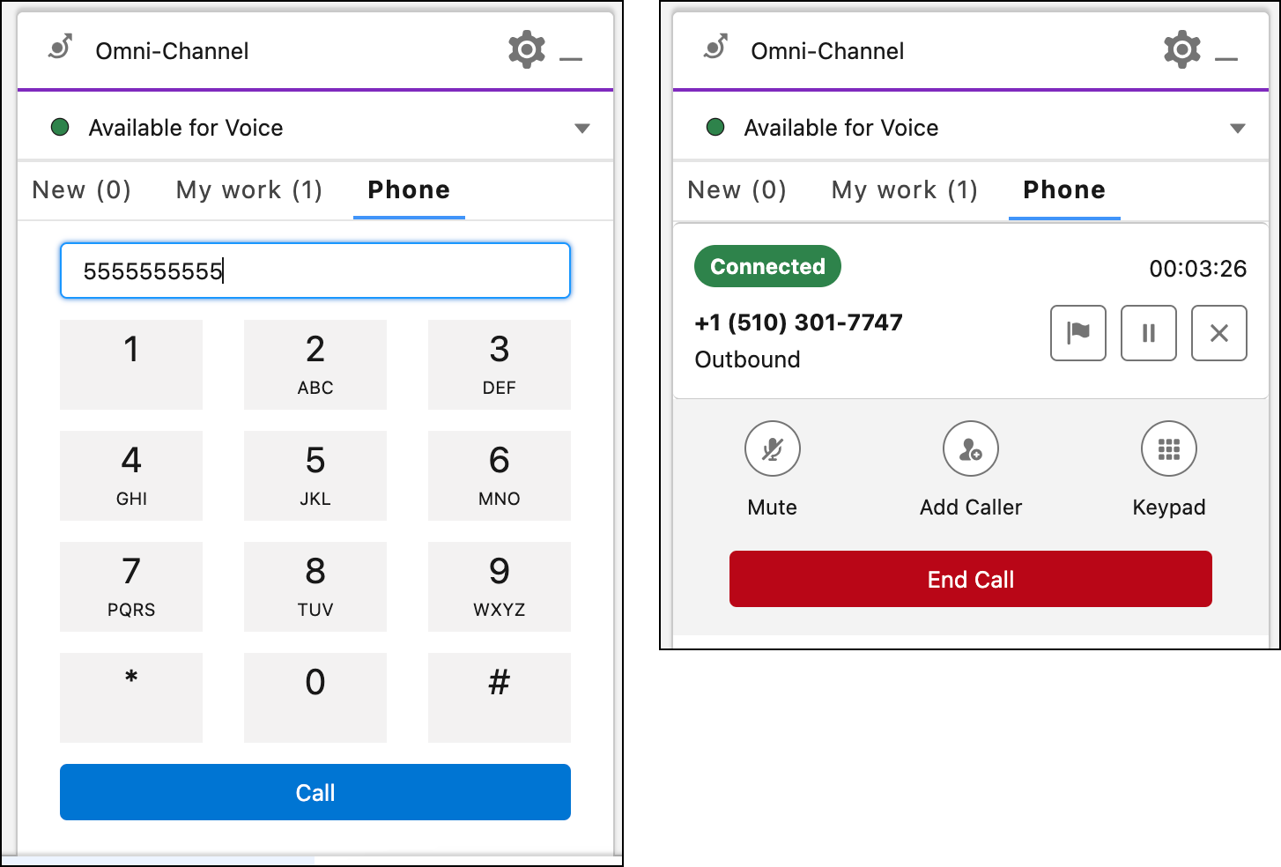Show the in-call Keypad
This screenshot has width=1281, height=867.
(x=1168, y=449)
